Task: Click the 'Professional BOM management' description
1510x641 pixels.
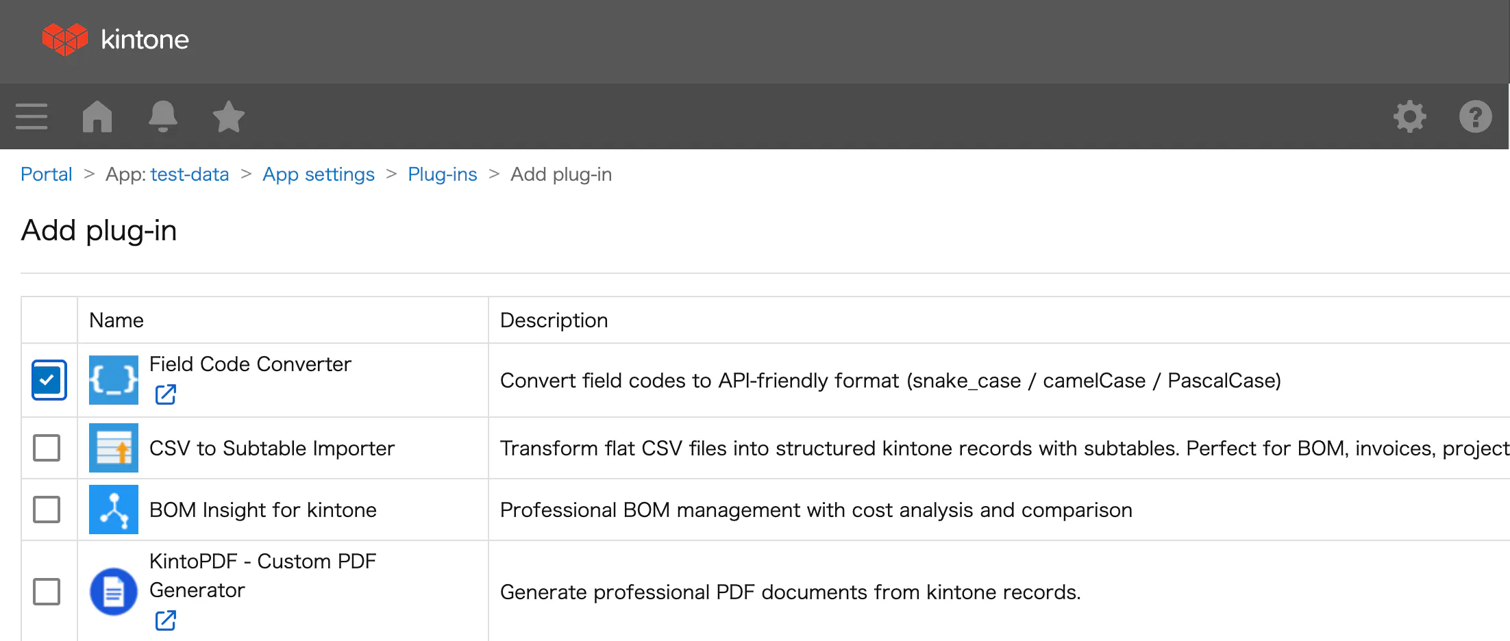Action: (x=816, y=510)
